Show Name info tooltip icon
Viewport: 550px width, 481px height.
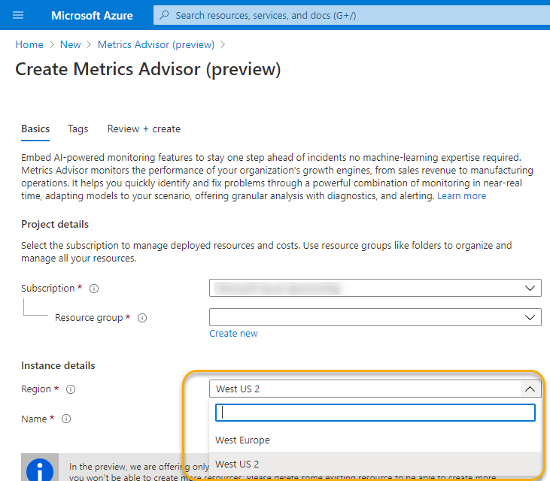click(66, 419)
